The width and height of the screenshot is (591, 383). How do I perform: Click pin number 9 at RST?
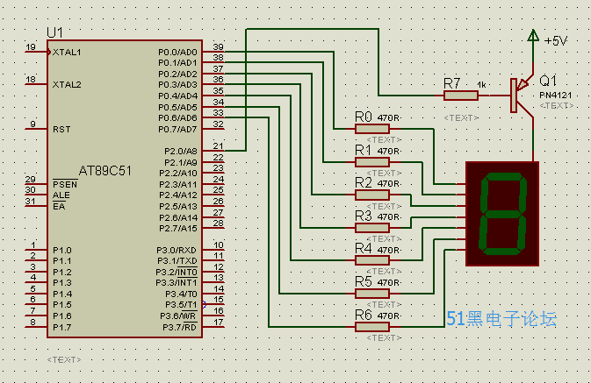(33, 124)
